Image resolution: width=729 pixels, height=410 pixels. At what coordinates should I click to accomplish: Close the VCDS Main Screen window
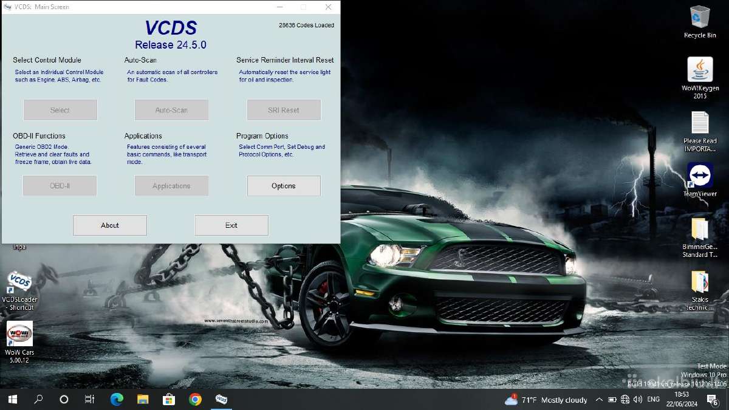[328, 7]
